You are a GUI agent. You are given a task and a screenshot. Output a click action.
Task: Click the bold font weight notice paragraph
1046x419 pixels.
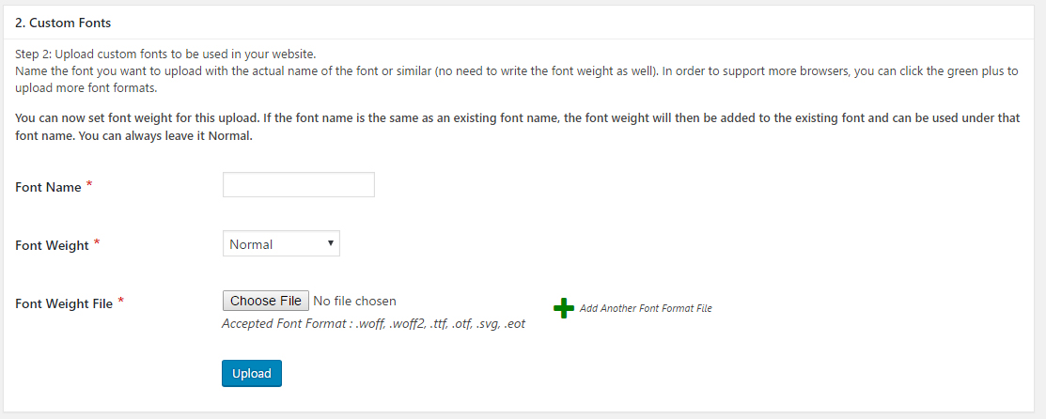tap(517, 127)
